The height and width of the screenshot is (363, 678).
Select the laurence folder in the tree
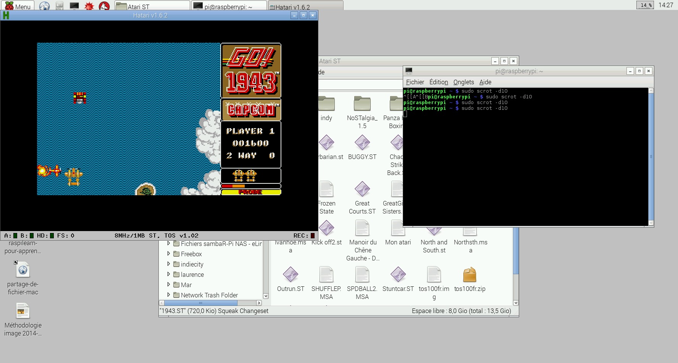[x=189, y=275]
